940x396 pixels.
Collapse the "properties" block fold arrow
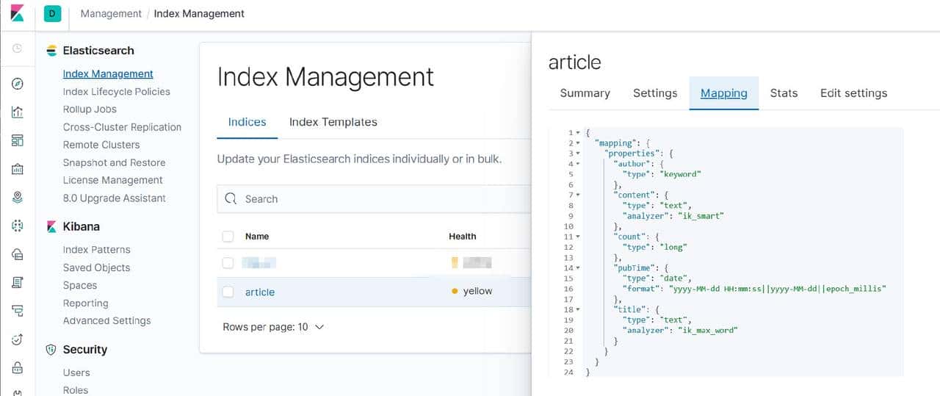[579, 154]
